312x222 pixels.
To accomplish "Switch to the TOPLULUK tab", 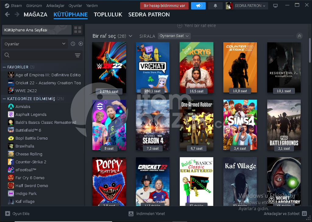I will 108,15.
